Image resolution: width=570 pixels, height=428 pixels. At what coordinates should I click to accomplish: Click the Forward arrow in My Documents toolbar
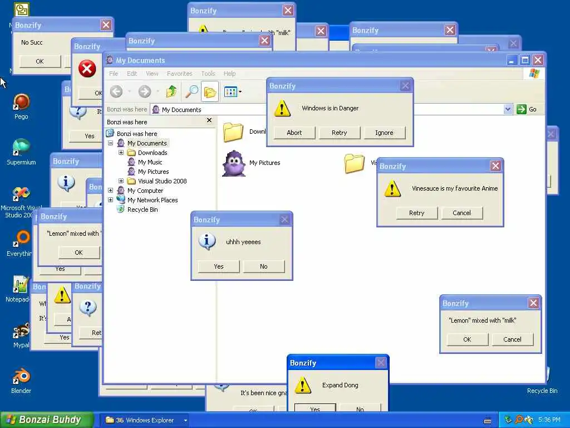click(145, 91)
